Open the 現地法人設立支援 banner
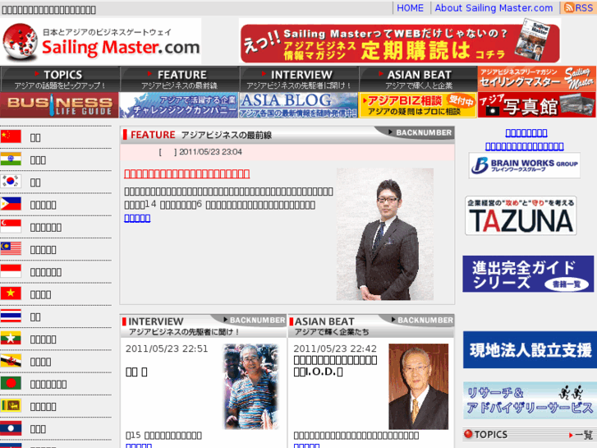The width and height of the screenshot is (597, 448). [530, 349]
